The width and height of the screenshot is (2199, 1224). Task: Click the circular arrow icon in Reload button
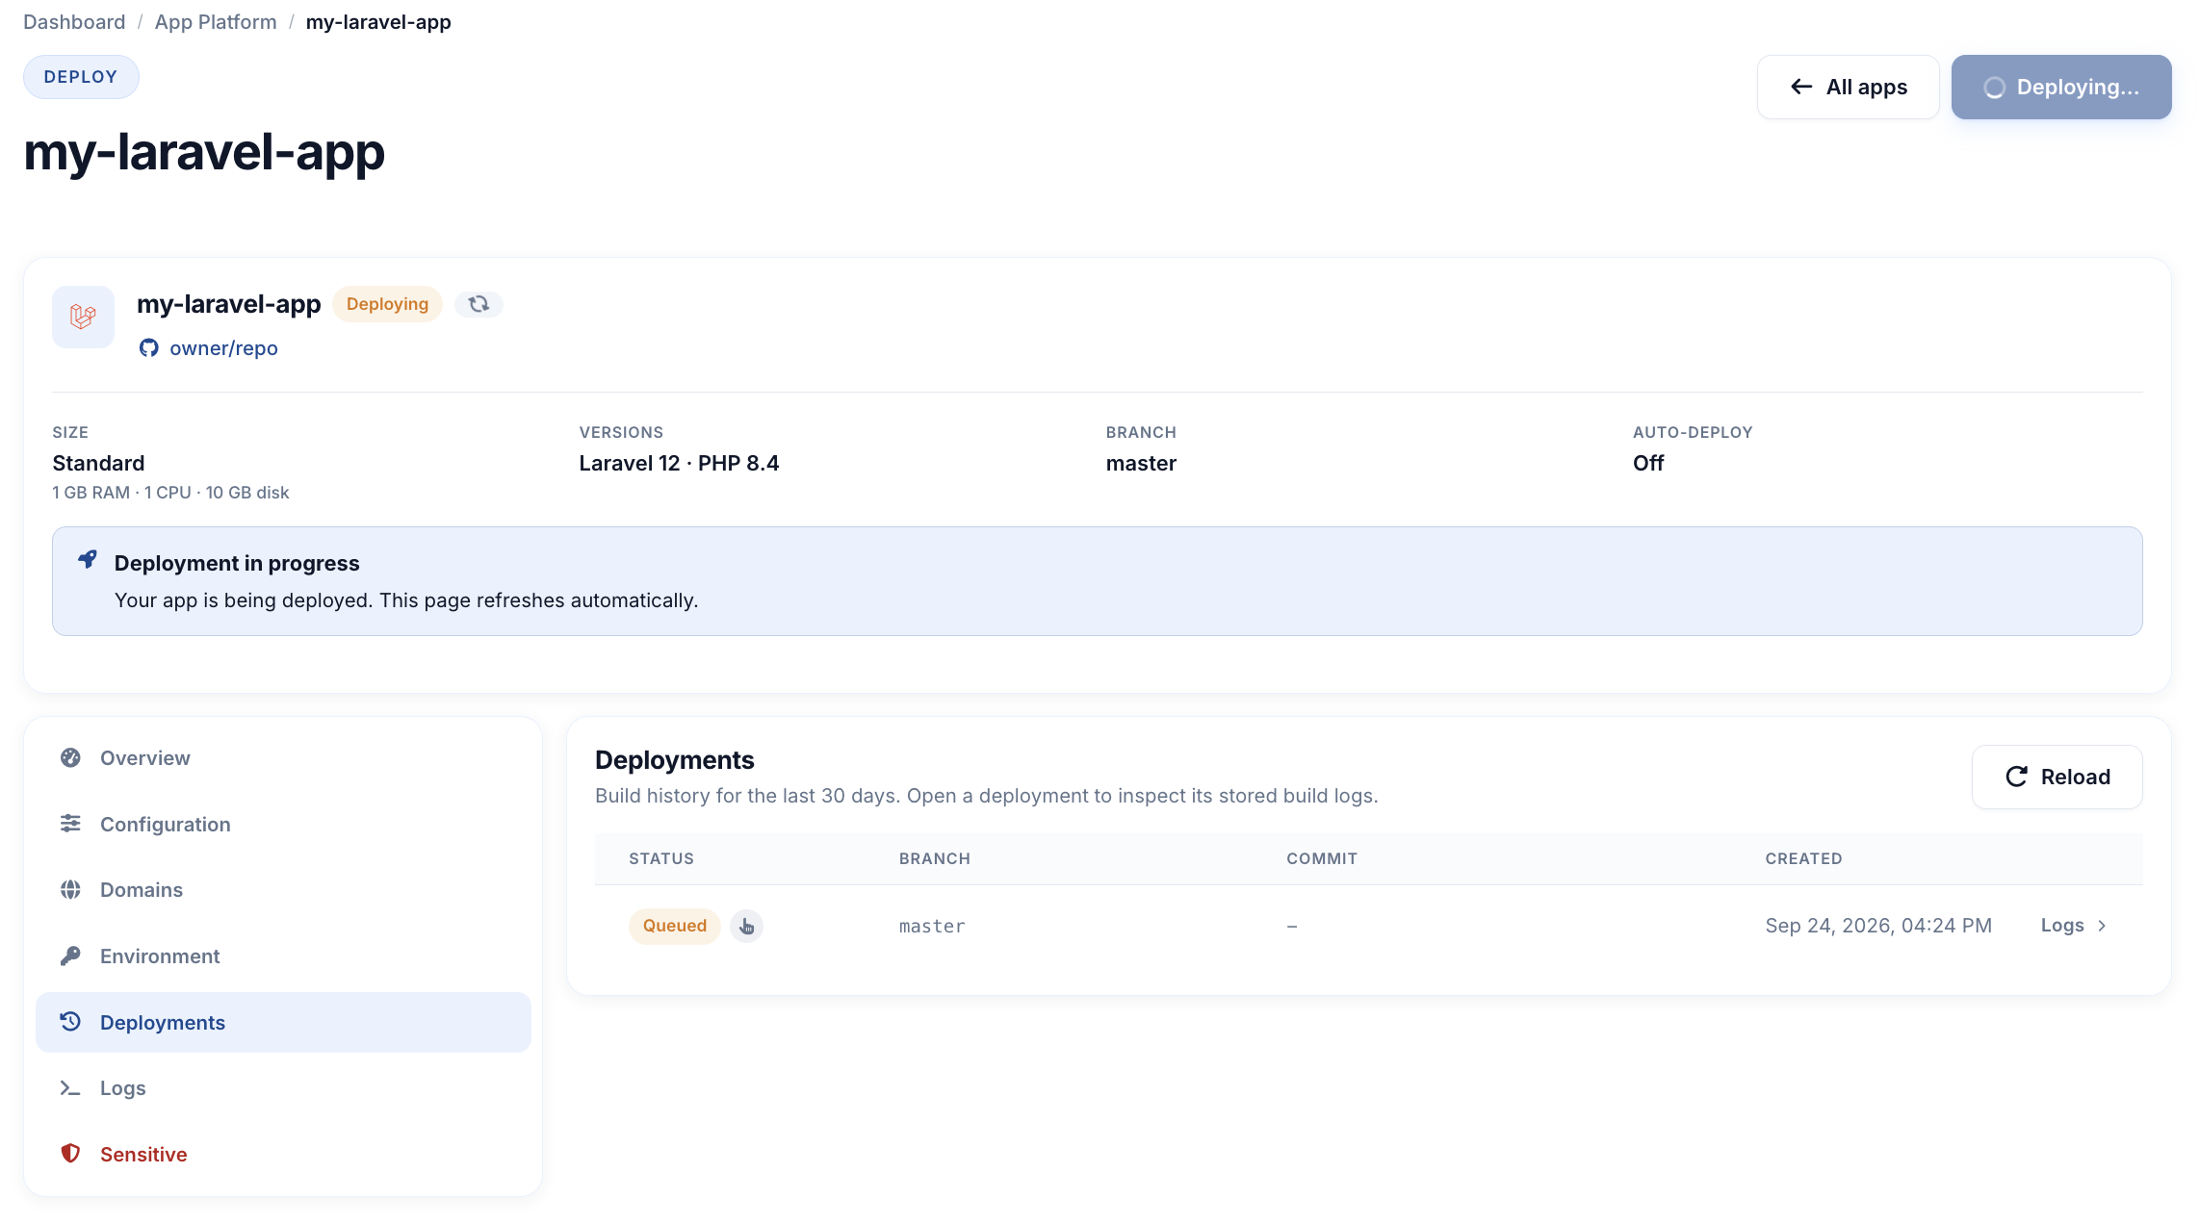(2016, 777)
